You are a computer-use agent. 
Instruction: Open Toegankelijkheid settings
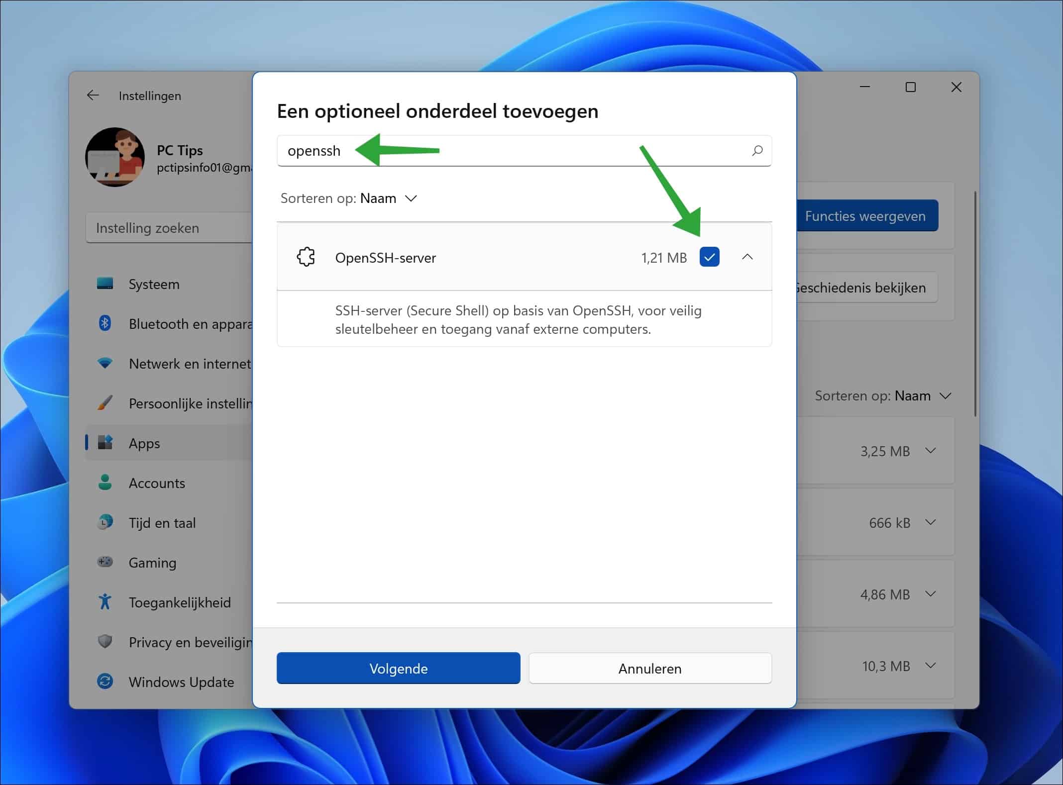click(180, 602)
